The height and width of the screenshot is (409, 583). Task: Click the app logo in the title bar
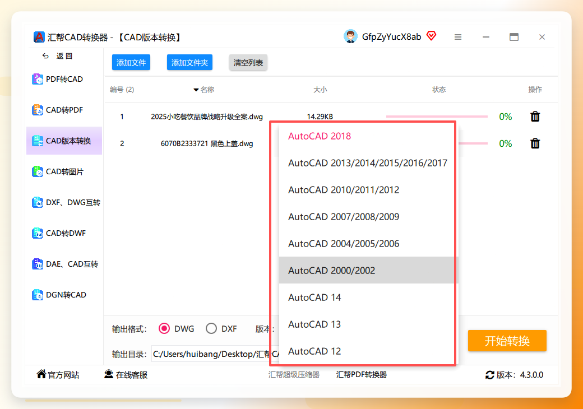(39, 37)
